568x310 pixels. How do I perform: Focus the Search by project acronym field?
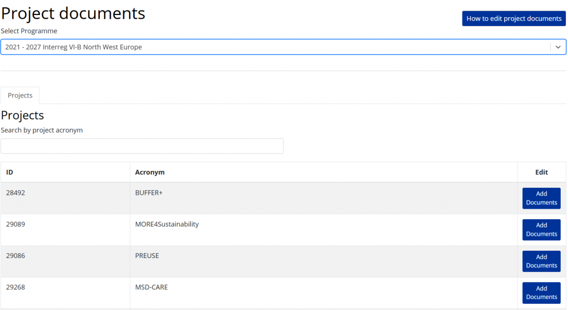[x=142, y=146]
